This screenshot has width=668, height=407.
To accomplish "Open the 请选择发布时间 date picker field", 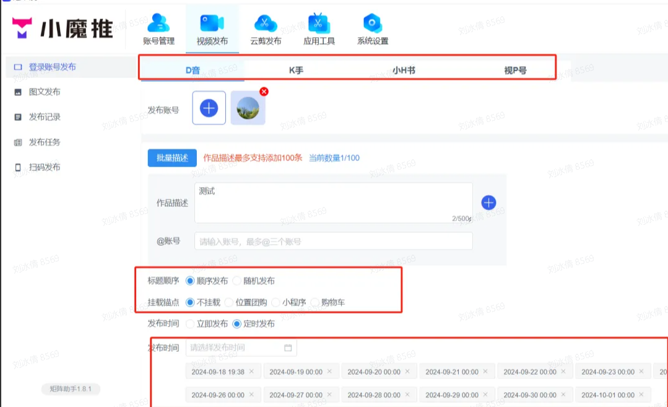I will tap(234, 348).
